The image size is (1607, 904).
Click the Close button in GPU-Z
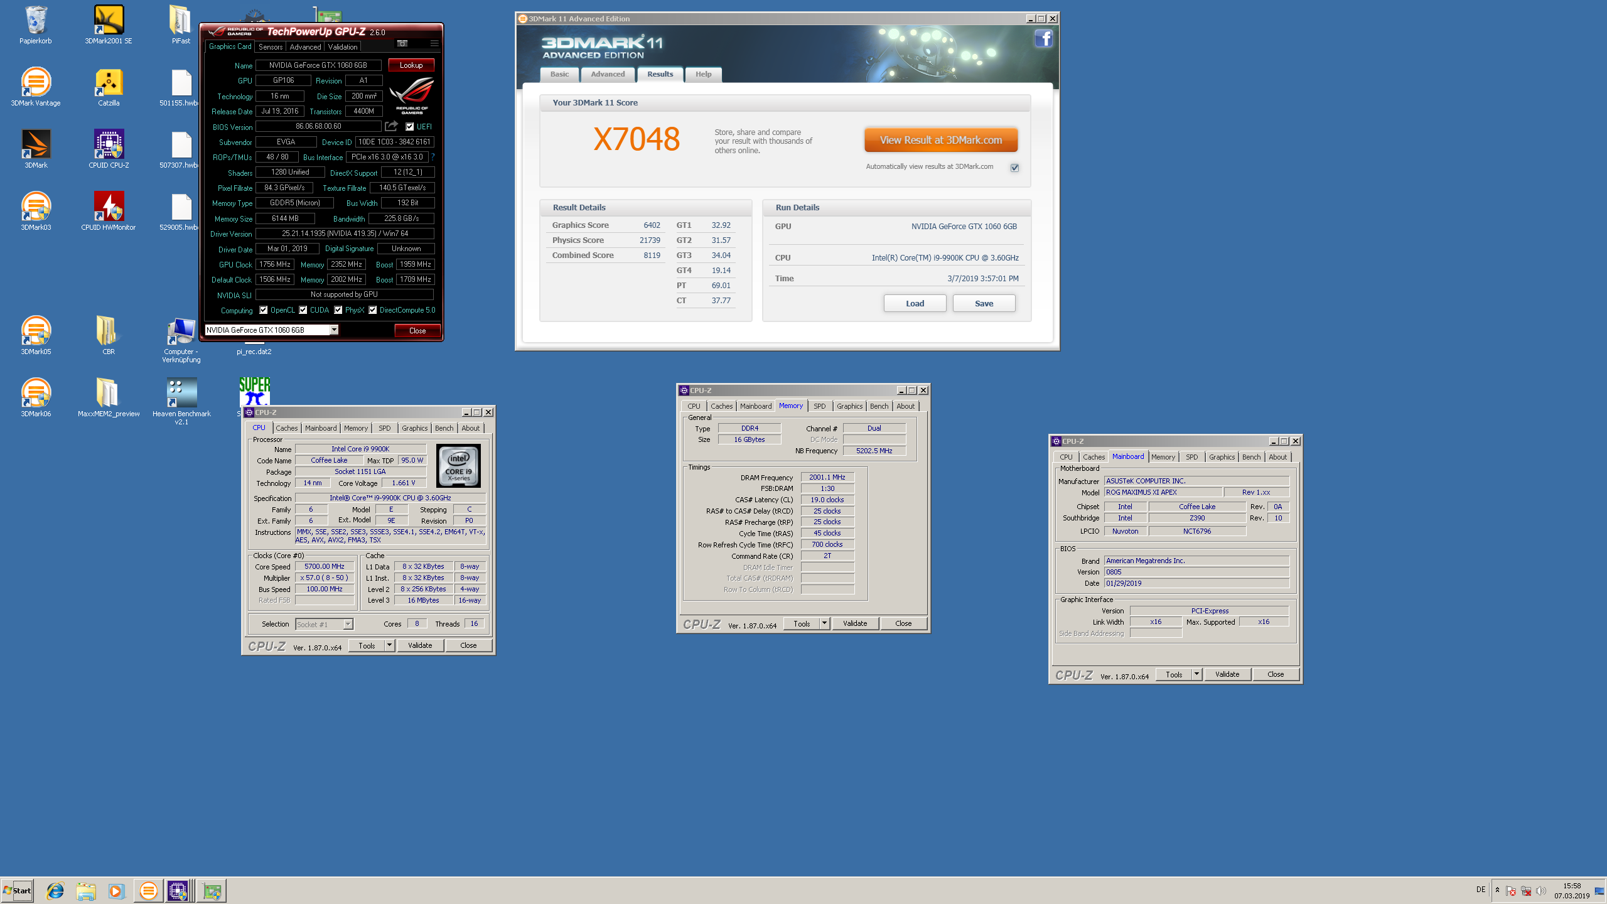417,330
